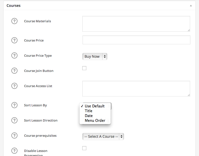Image resolution: width=199 pixels, height=156 pixels.
Task: Click into the Course Price field
Action: pos(136,40)
